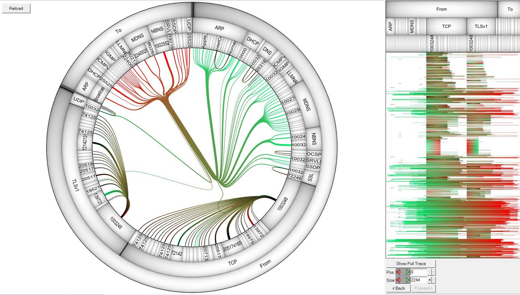Click the Reload button
520x295 pixels.
pos(16,8)
